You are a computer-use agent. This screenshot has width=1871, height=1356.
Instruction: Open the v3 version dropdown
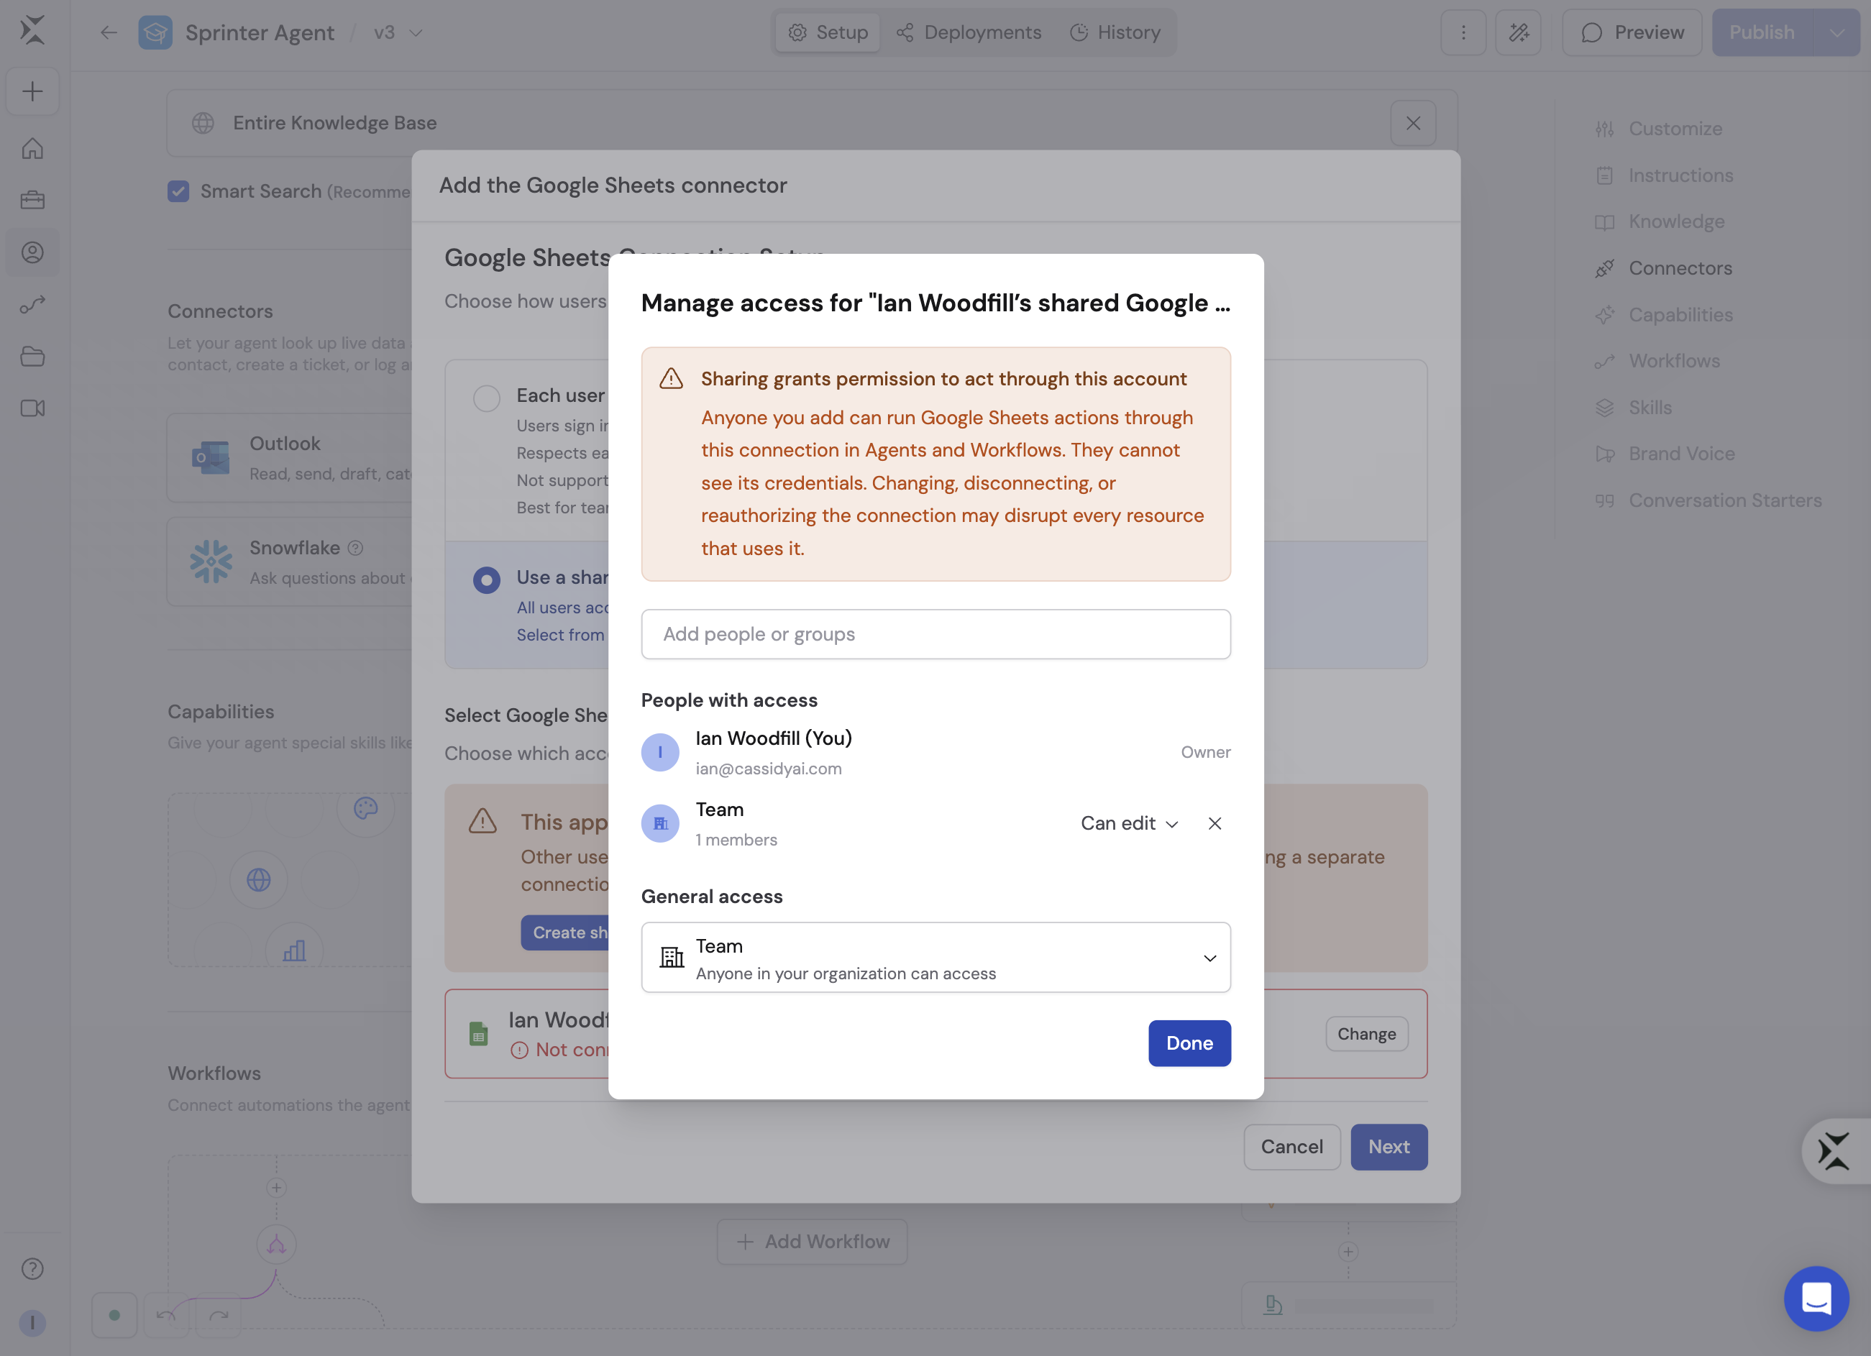(x=398, y=32)
